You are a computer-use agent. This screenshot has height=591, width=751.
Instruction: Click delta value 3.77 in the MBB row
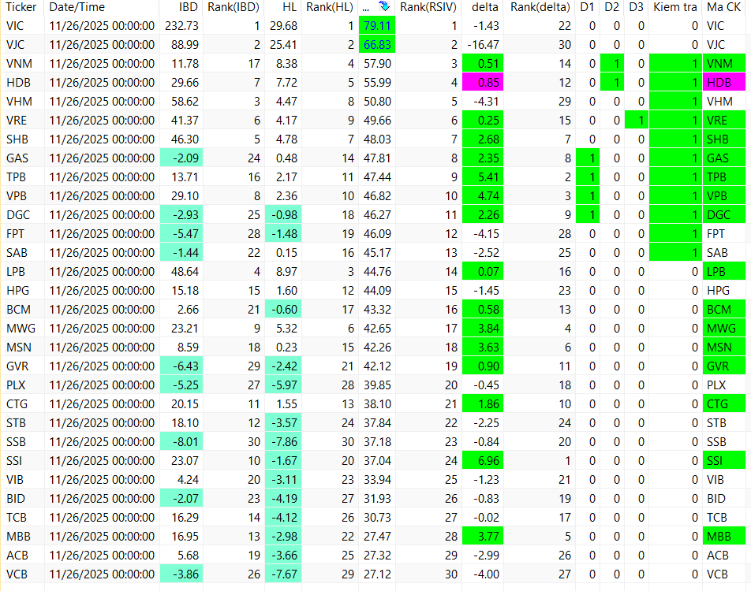pyautogui.click(x=483, y=537)
